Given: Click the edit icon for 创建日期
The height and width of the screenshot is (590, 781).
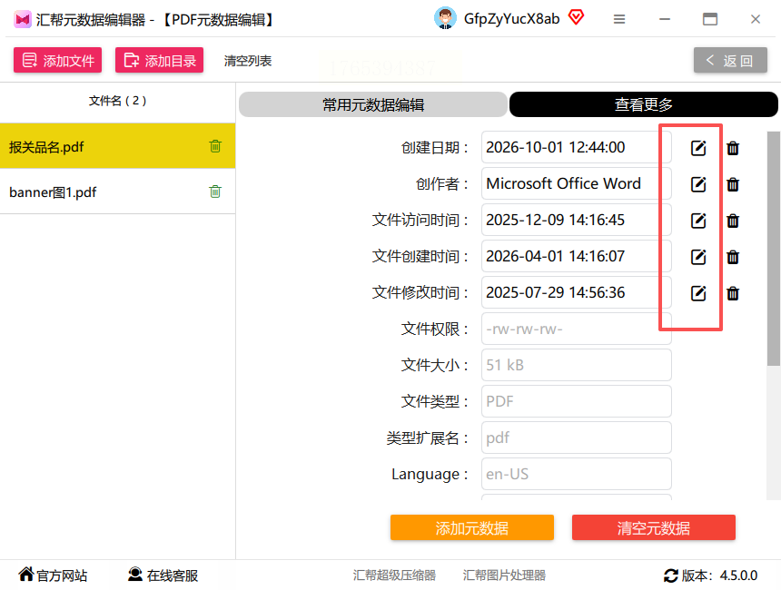Looking at the screenshot, I should 698,148.
